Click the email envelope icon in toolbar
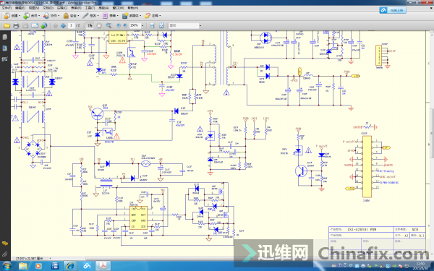Screen dimensions: 434x271 click(x=35, y=26)
